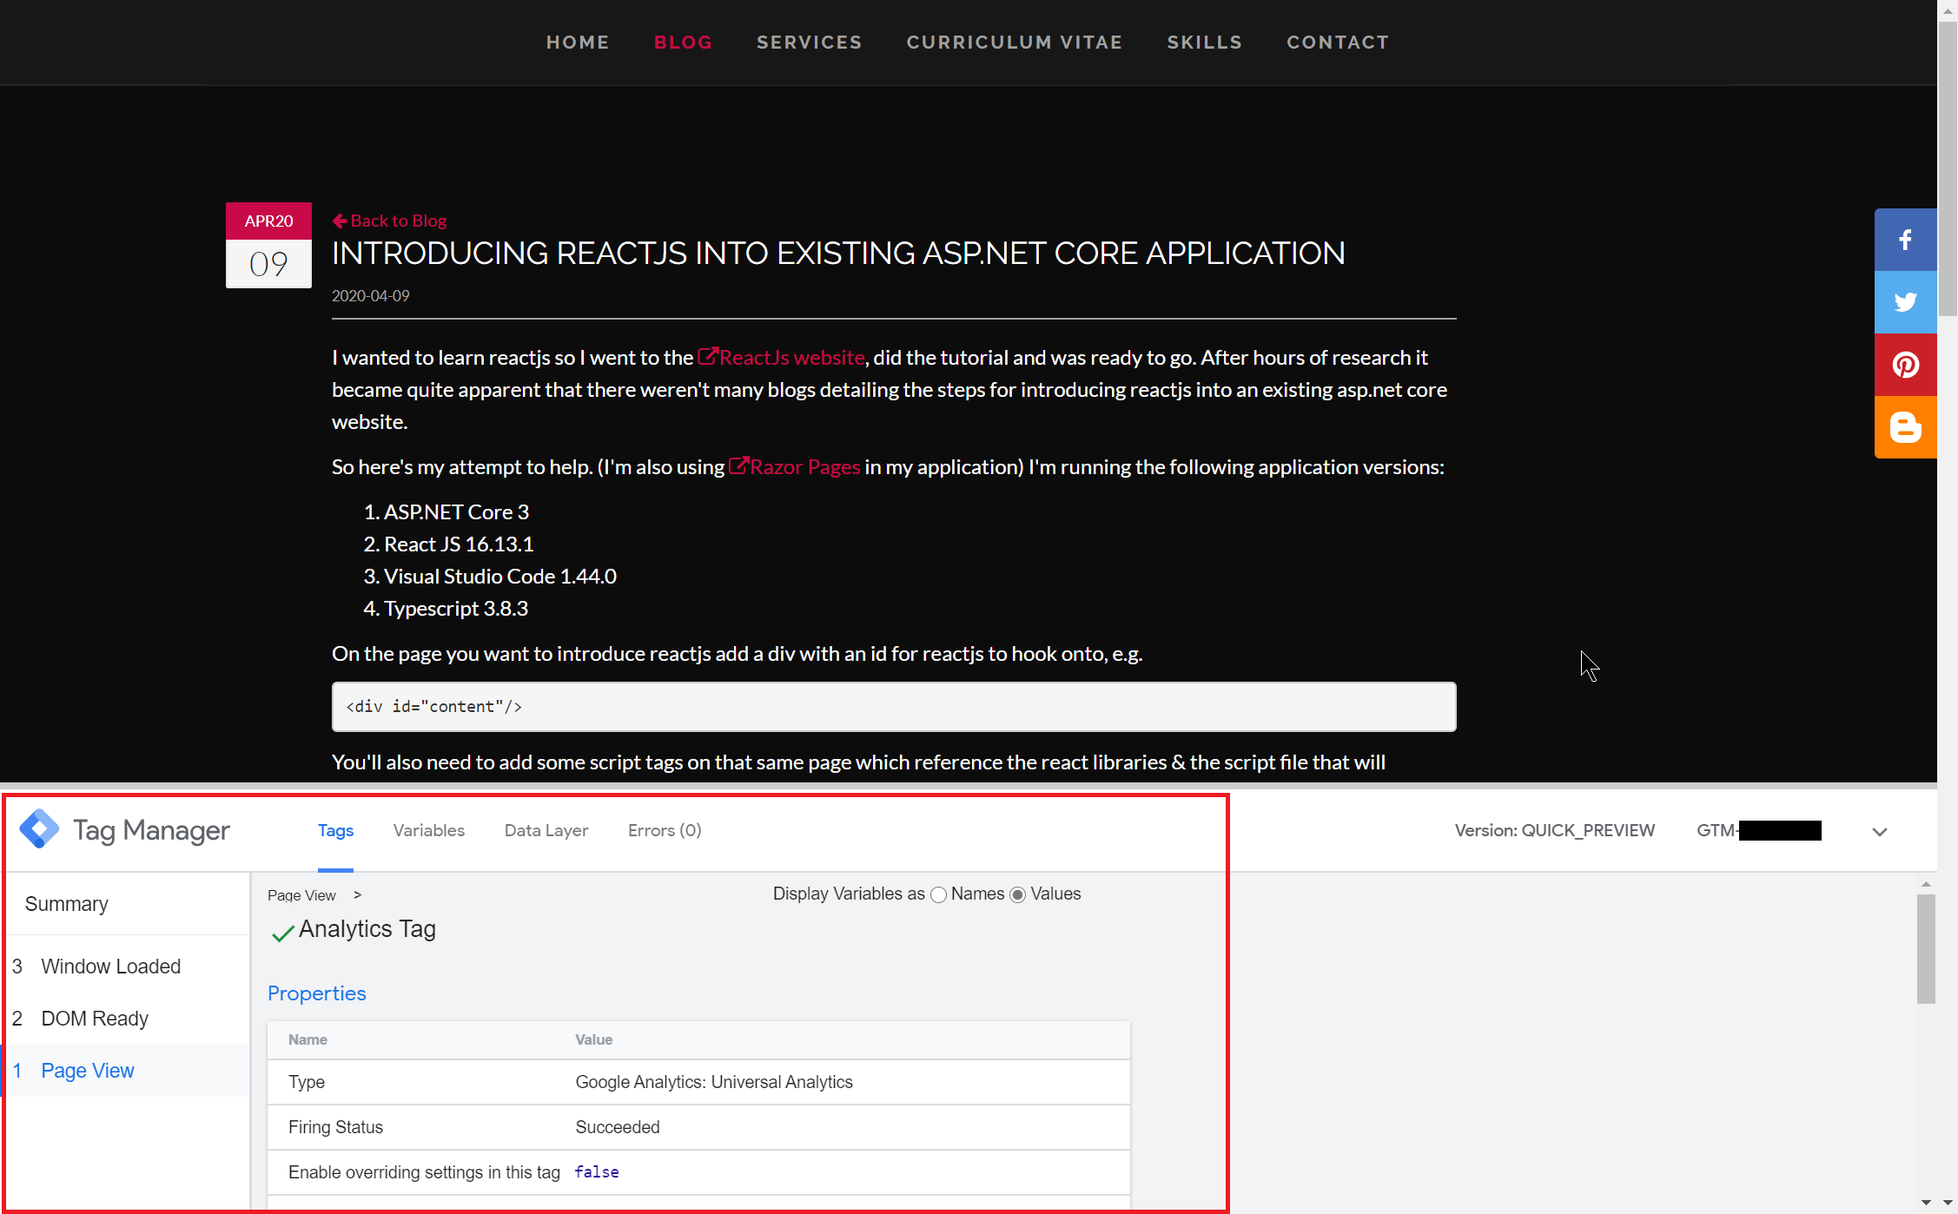The image size is (1958, 1214).
Task: Click the false override setting value
Action: tap(597, 1172)
